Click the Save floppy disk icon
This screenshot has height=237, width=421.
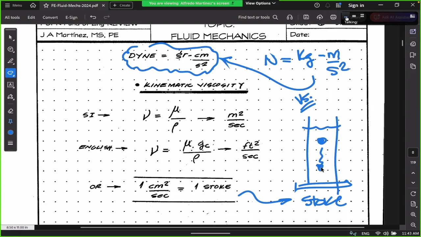(x=306, y=17)
